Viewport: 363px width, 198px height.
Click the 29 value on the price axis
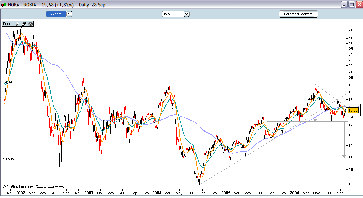[x=351, y=29]
